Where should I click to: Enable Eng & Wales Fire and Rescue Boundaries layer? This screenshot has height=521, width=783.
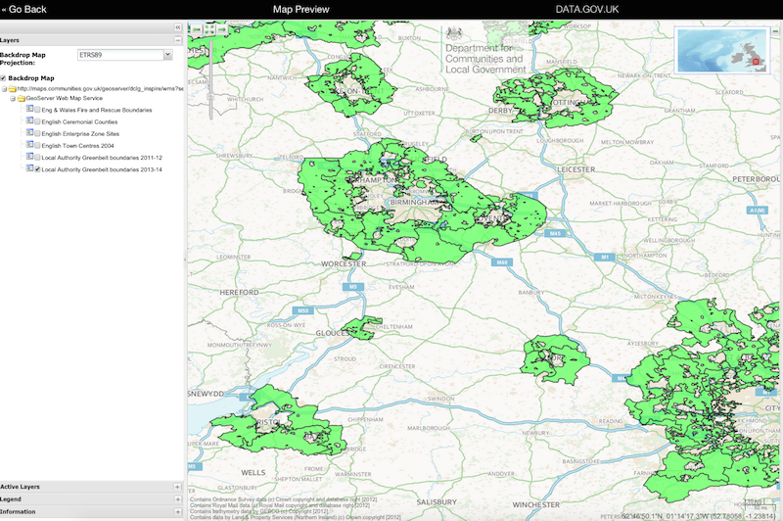[37, 110]
